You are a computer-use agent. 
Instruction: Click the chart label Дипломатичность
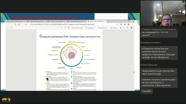pos(85,64)
